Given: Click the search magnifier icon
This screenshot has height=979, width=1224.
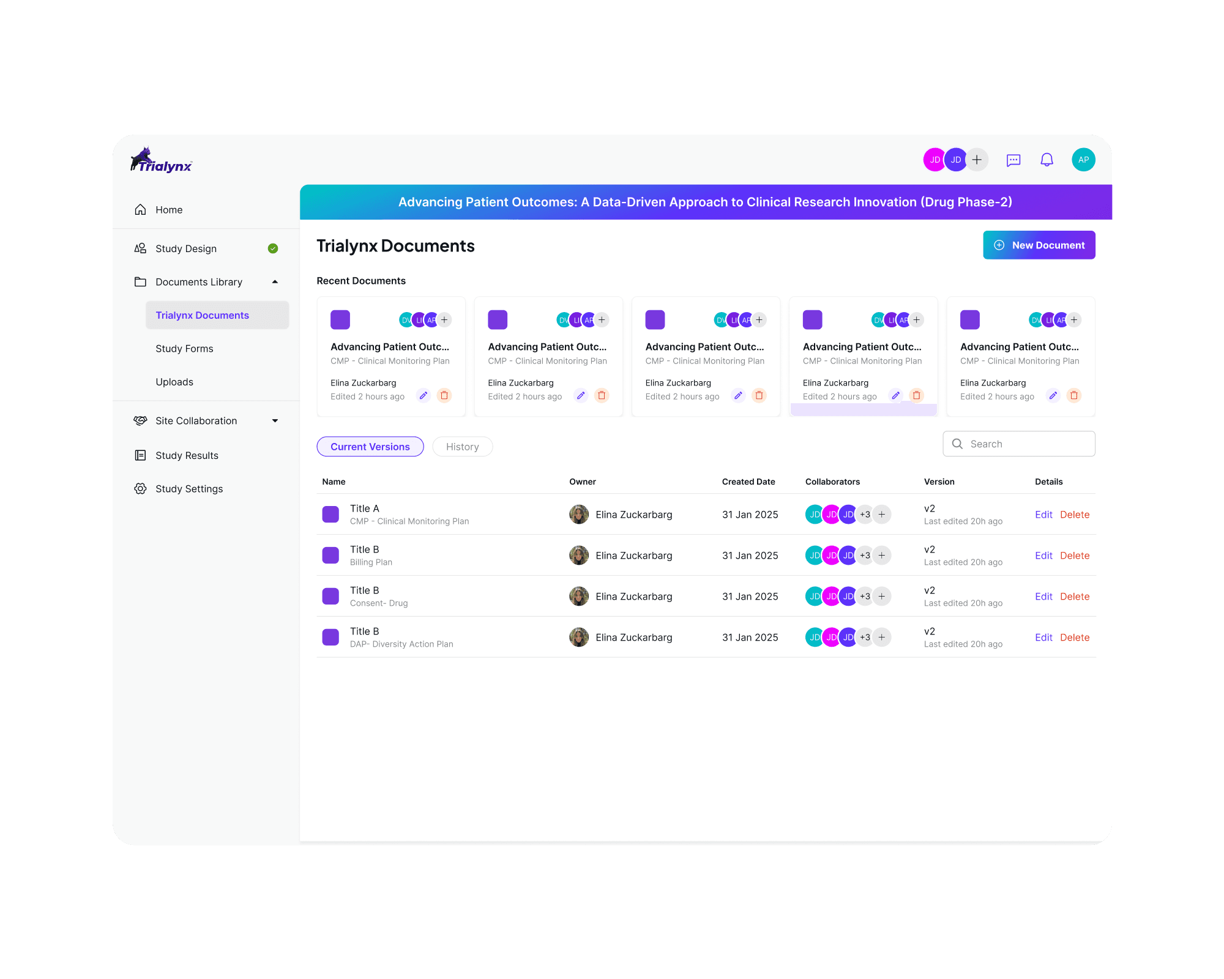Looking at the screenshot, I should [957, 444].
